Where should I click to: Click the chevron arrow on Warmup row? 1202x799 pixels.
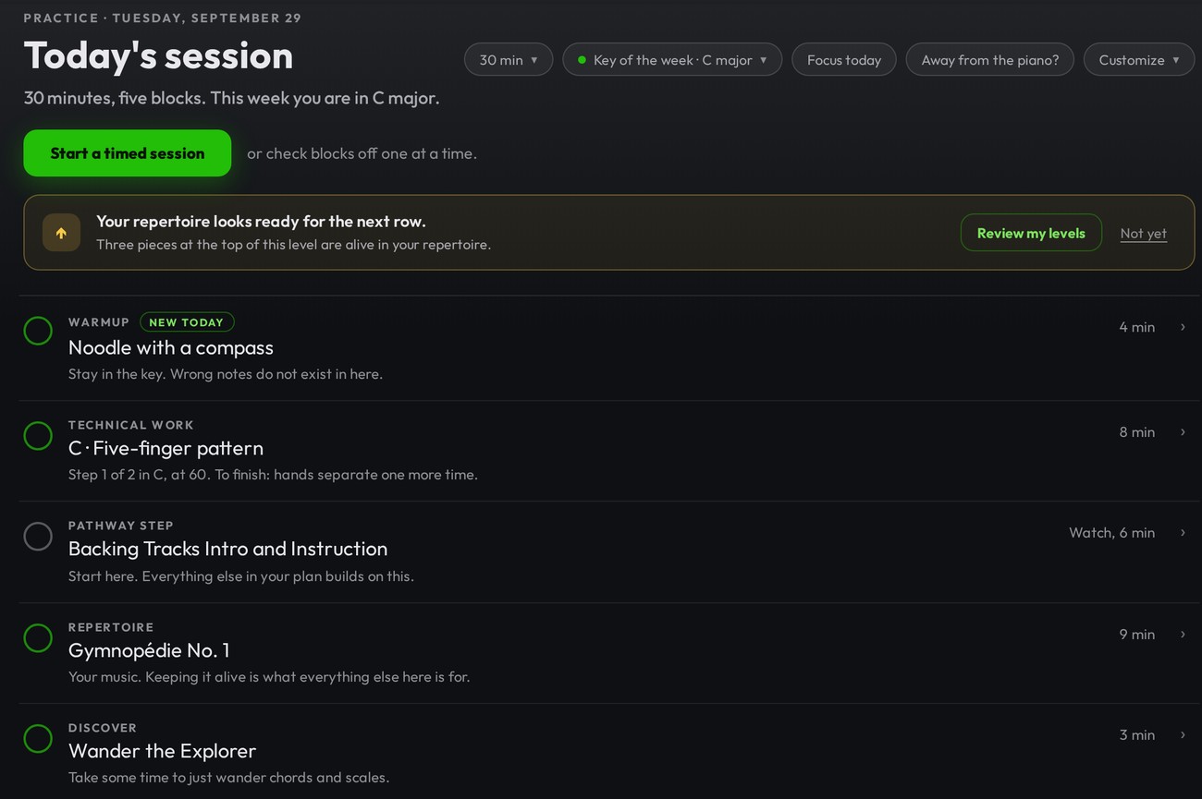point(1183,327)
